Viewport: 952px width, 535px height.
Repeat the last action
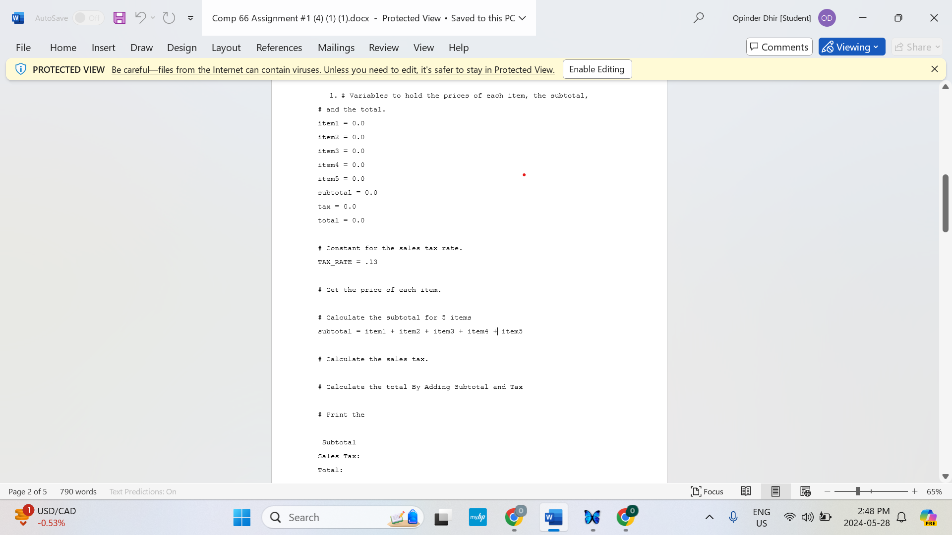pyautogui.click(x=169, y=18)
